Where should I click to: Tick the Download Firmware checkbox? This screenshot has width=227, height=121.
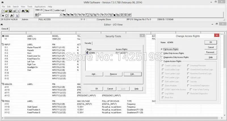[x=188, y=66]
